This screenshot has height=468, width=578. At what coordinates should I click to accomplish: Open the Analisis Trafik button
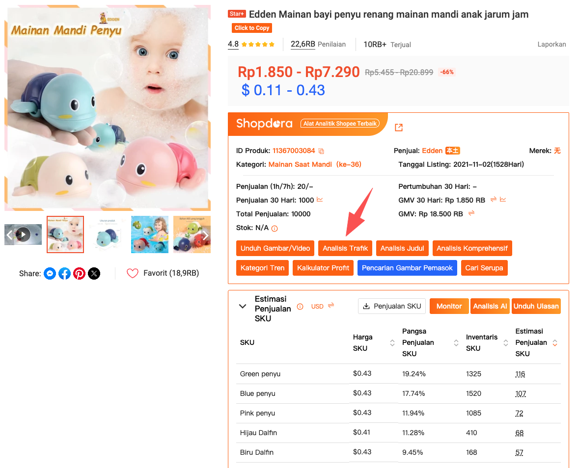pos(345,248)
